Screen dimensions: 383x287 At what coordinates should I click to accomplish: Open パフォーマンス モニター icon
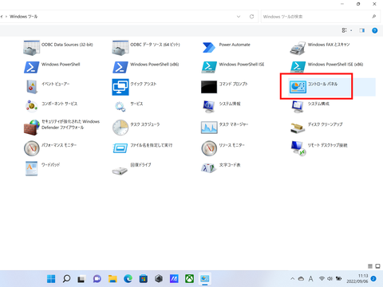click(32, 148)
